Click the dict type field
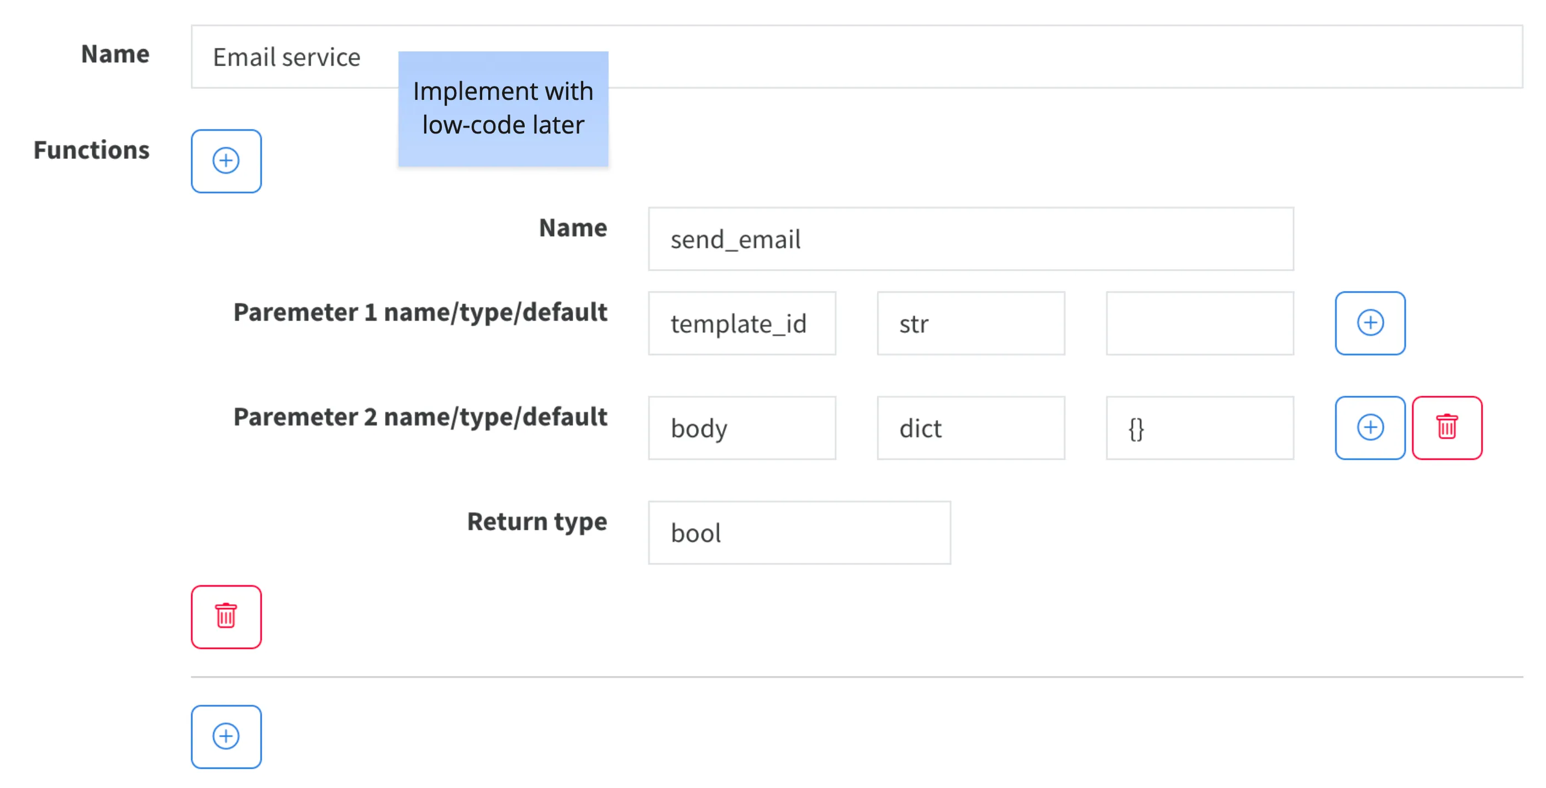 [970, 428]
